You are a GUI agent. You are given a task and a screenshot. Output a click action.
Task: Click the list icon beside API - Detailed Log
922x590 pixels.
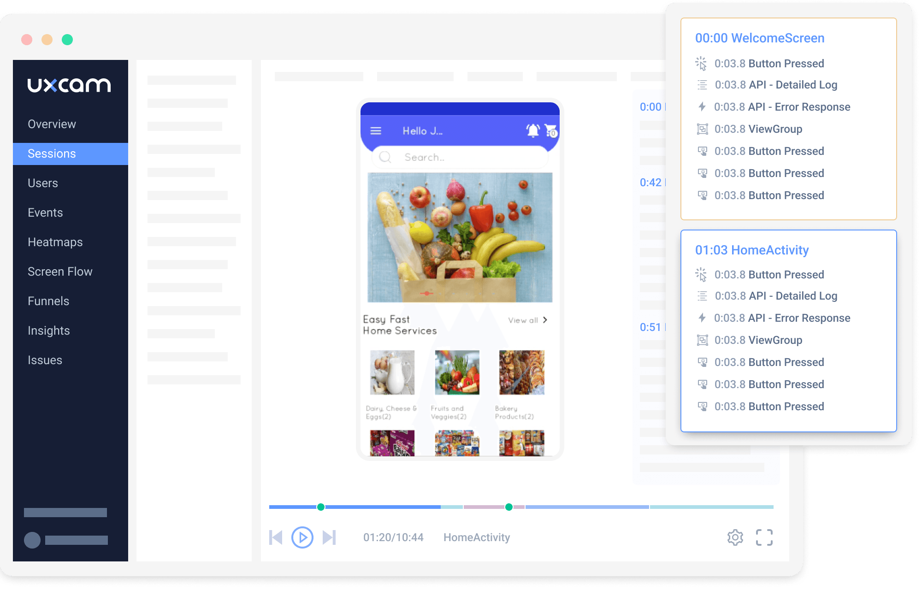702,85
